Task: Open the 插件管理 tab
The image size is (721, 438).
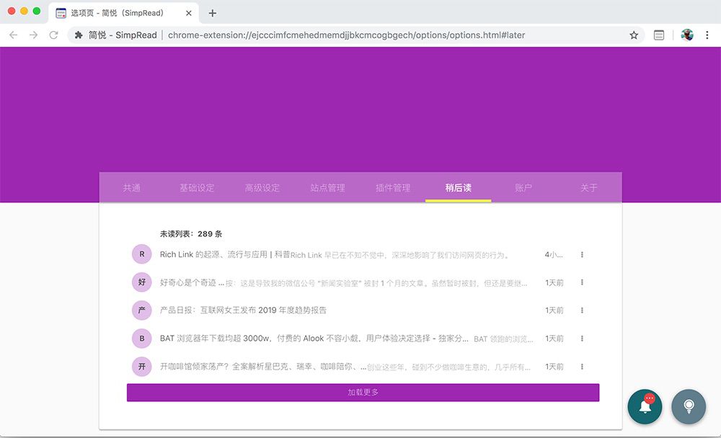Action: click(393, 188)
